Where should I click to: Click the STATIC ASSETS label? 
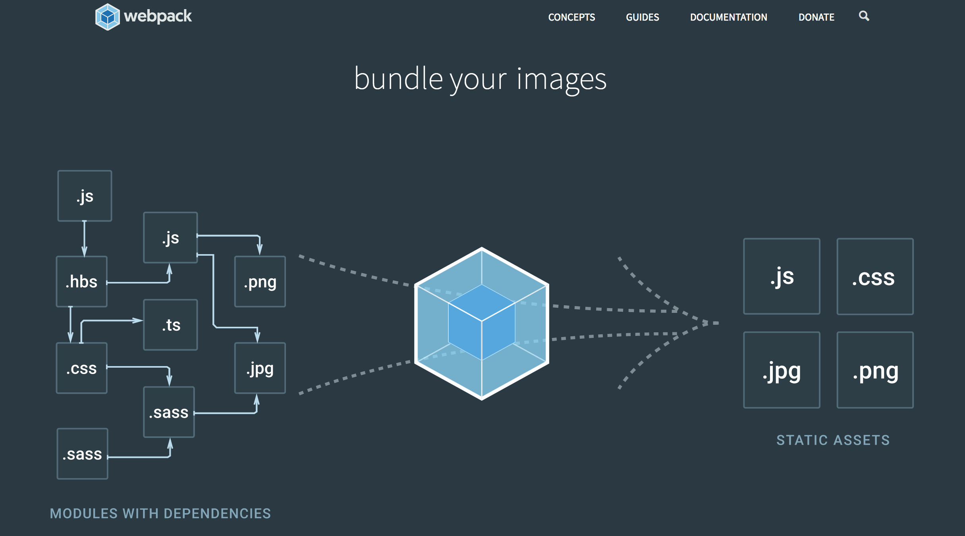click(x=833, y=440)
